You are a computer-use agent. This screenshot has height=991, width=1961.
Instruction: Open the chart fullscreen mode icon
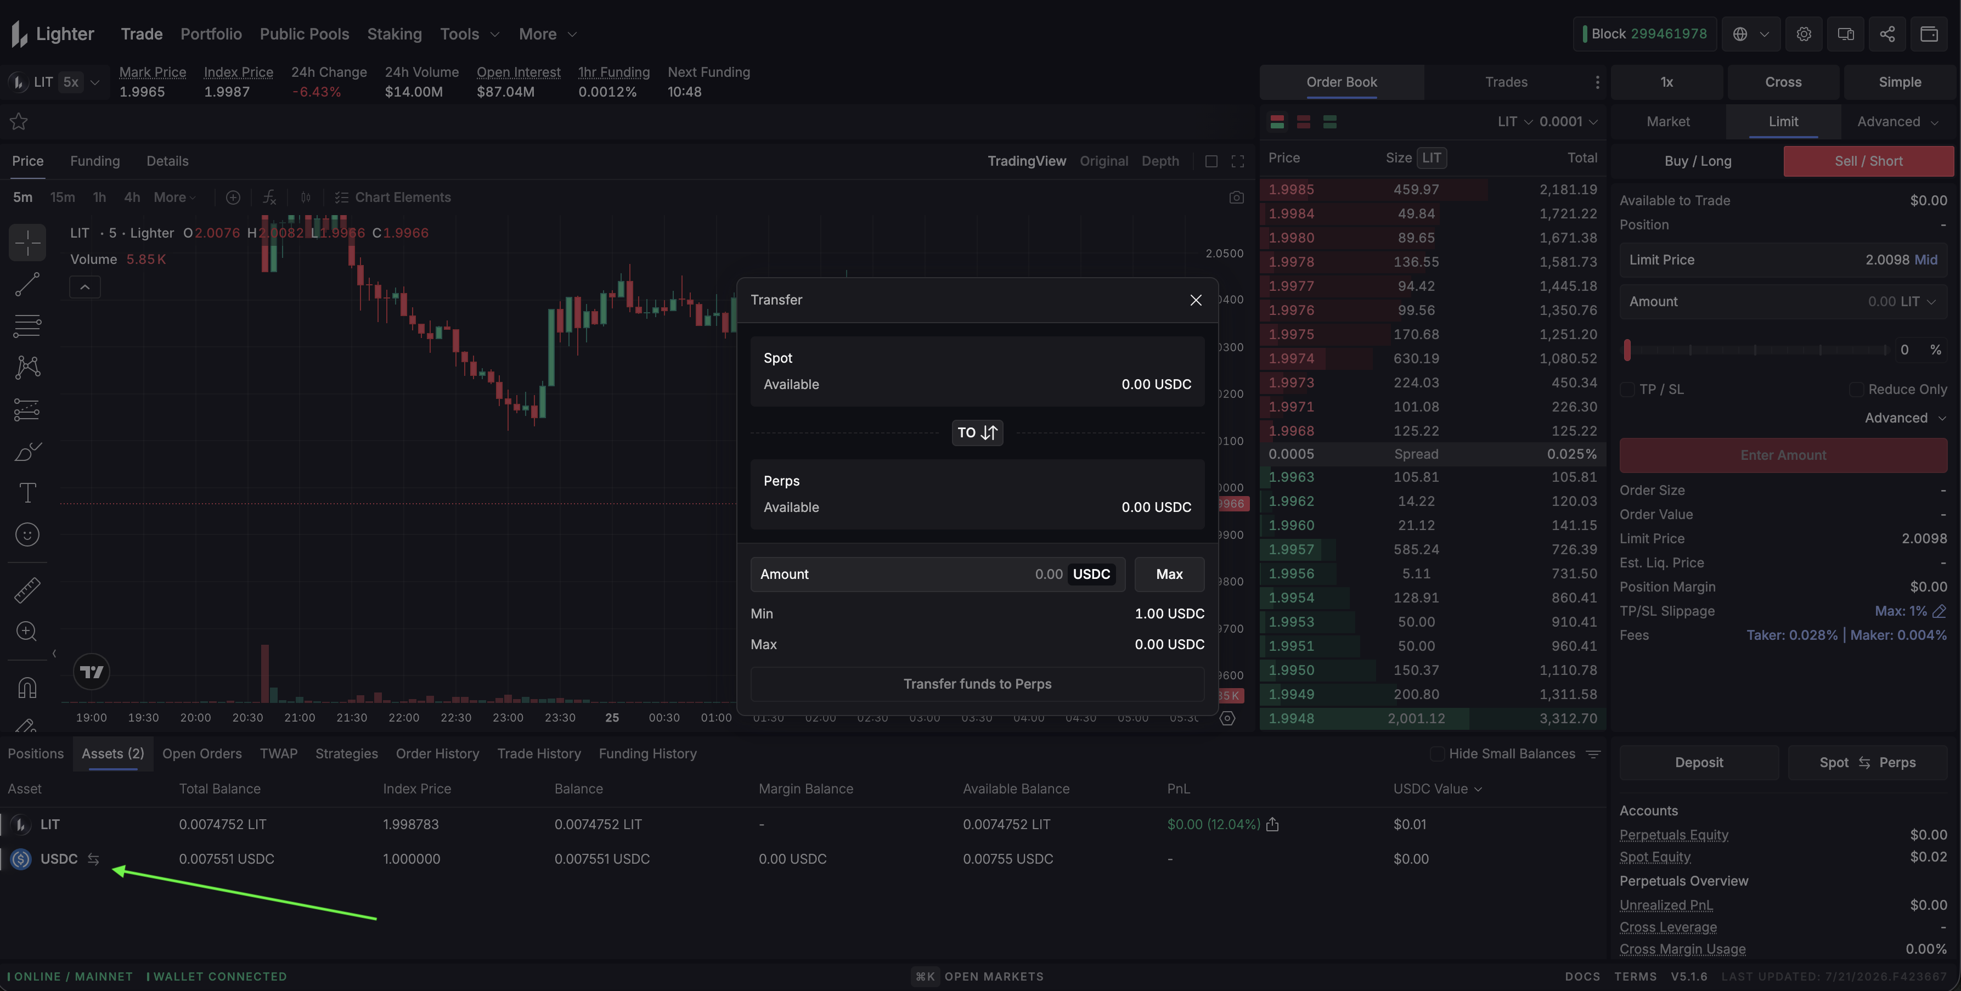[1238, 161]
